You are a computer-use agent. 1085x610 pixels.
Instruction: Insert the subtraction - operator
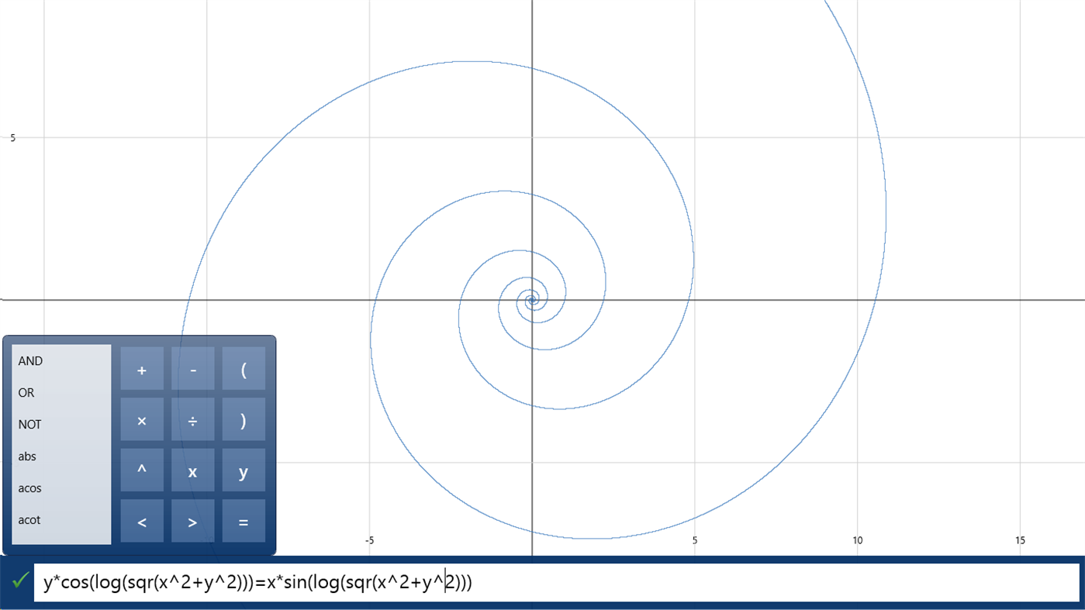pyautogui.click(x=192, y=369)
